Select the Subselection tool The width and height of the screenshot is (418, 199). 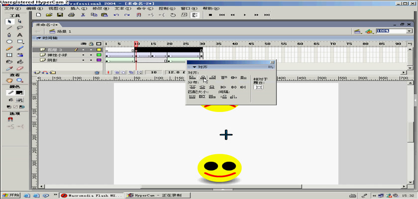20,21
